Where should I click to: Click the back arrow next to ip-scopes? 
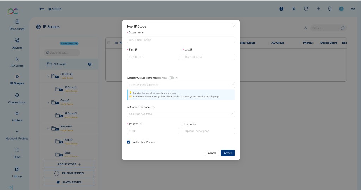[42, 9]
